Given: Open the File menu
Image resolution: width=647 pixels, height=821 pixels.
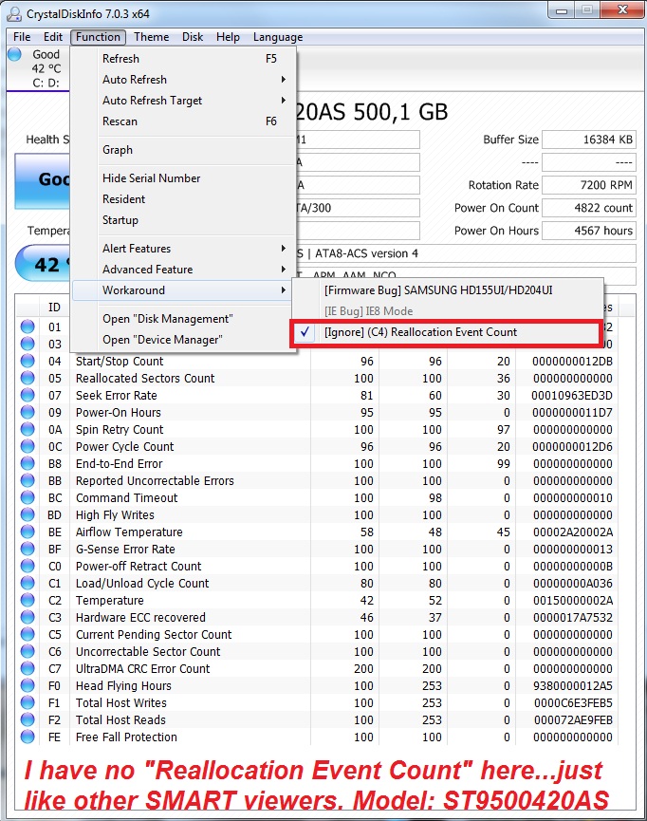Looking at the screenshot, I should pyautogui.click(x=22, y=37).
